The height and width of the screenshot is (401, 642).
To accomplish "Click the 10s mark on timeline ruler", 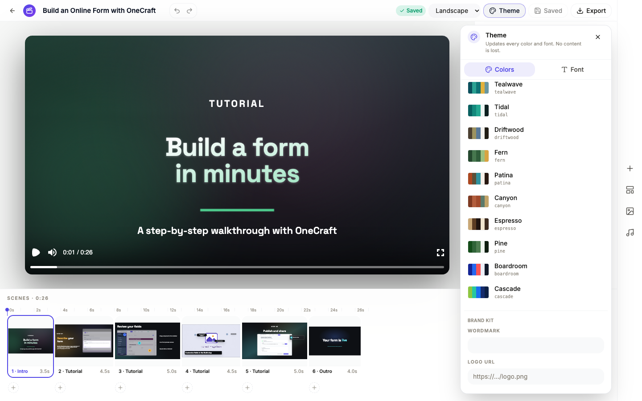I will (146, 310).
